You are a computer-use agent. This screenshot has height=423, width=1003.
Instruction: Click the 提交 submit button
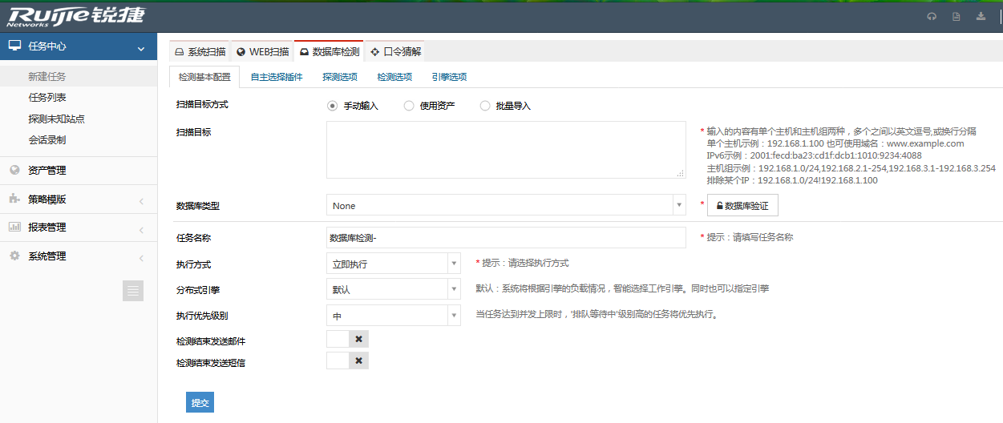(x=200, y=402)
